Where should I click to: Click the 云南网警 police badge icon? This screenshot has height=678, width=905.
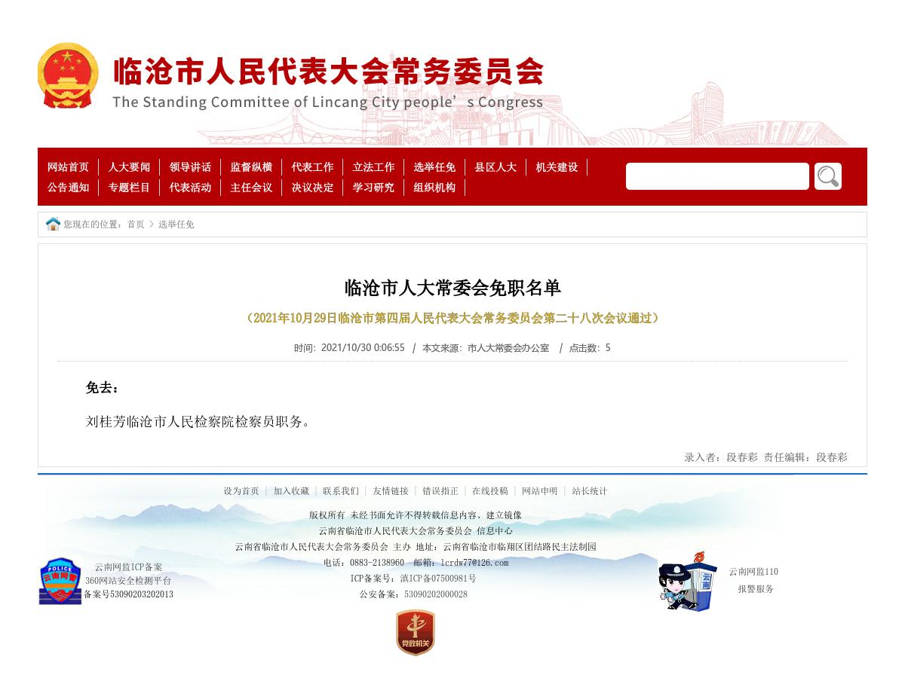pyautogui.click(x=60, y=581)
